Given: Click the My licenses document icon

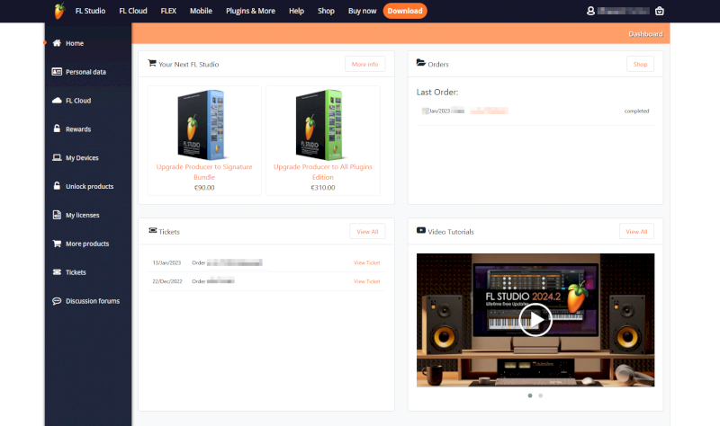Looking at the screenshot, I should point(57,215).
